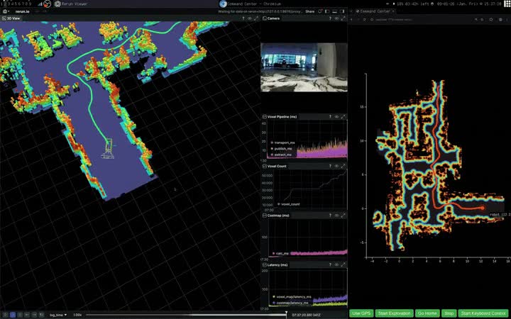Maximize the Camera panel
The width and height of the screenshot is (511, 319).
coord(343,18)
